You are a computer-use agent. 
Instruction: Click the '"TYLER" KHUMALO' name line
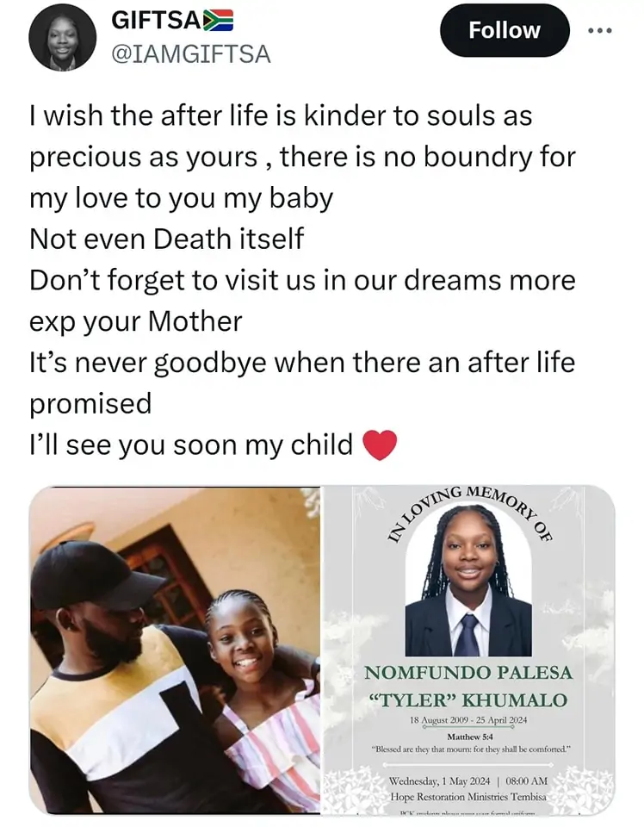tap(468, 700)
